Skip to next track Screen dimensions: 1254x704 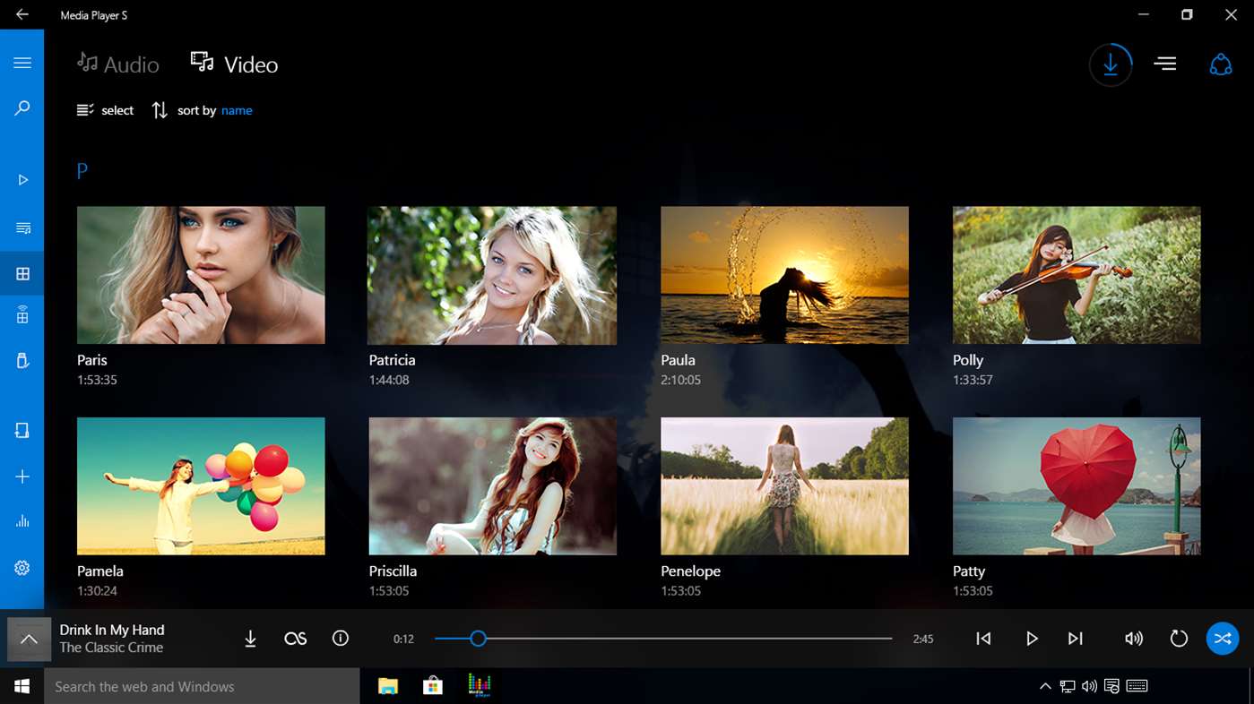(1076, 639)
